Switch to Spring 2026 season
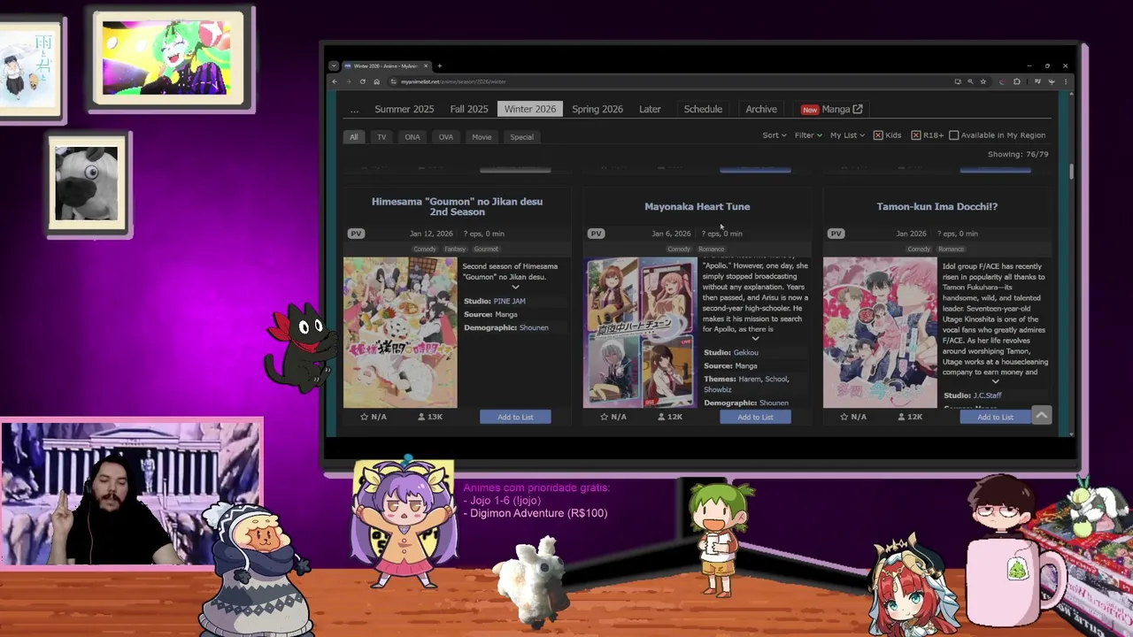This screenshot has width=1133, height=637. click(x=597, y=109)
